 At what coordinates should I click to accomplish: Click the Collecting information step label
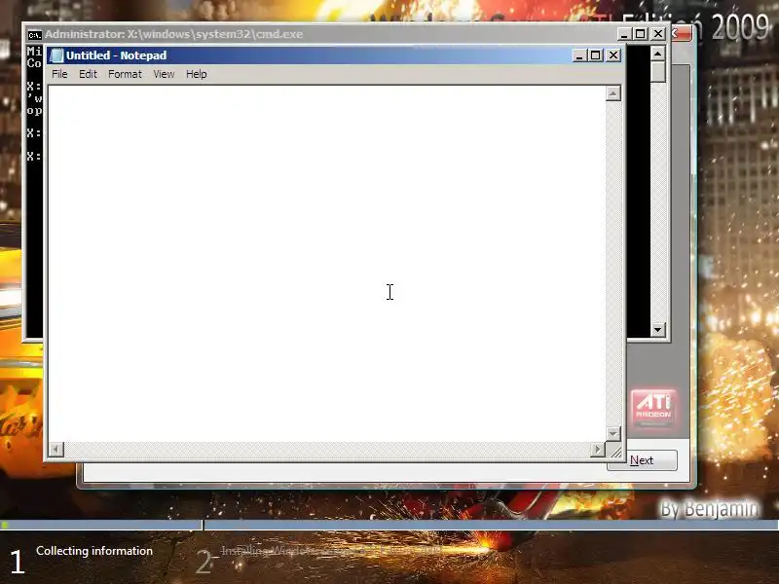click(94, 551)
